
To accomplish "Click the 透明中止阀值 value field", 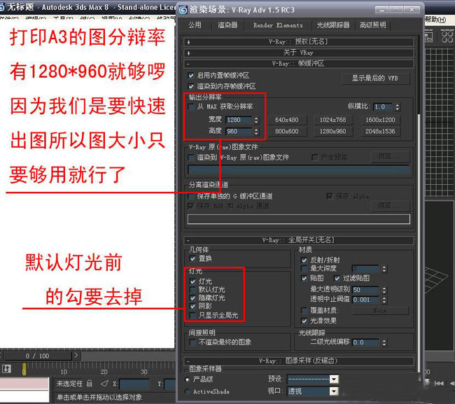I will tap(365, 300).
